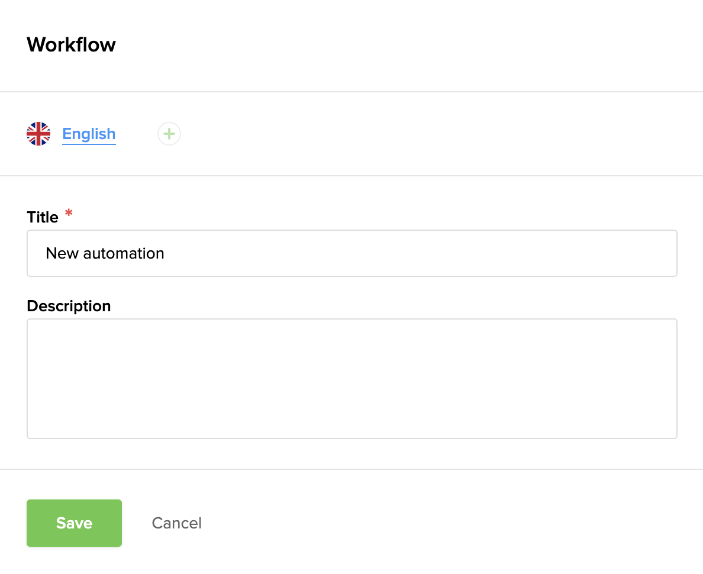This screenshot has width=703, height=574.
Task: Switch to the English language tab
Action: [x=89, y=134]
